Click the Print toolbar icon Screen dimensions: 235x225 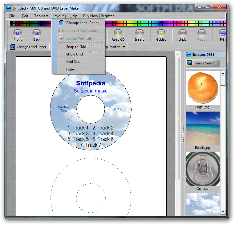point(223,33)
